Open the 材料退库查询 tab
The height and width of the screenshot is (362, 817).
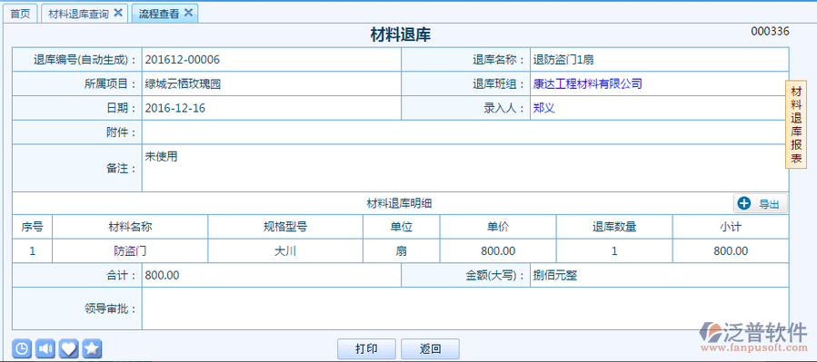pos(78,14)
